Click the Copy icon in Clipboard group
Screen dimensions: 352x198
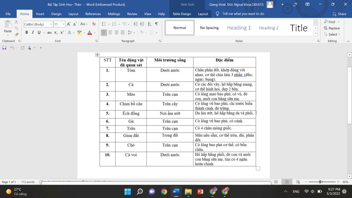point(16,28)
